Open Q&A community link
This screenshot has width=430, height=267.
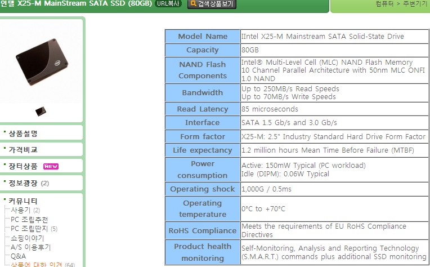point(19,256)
